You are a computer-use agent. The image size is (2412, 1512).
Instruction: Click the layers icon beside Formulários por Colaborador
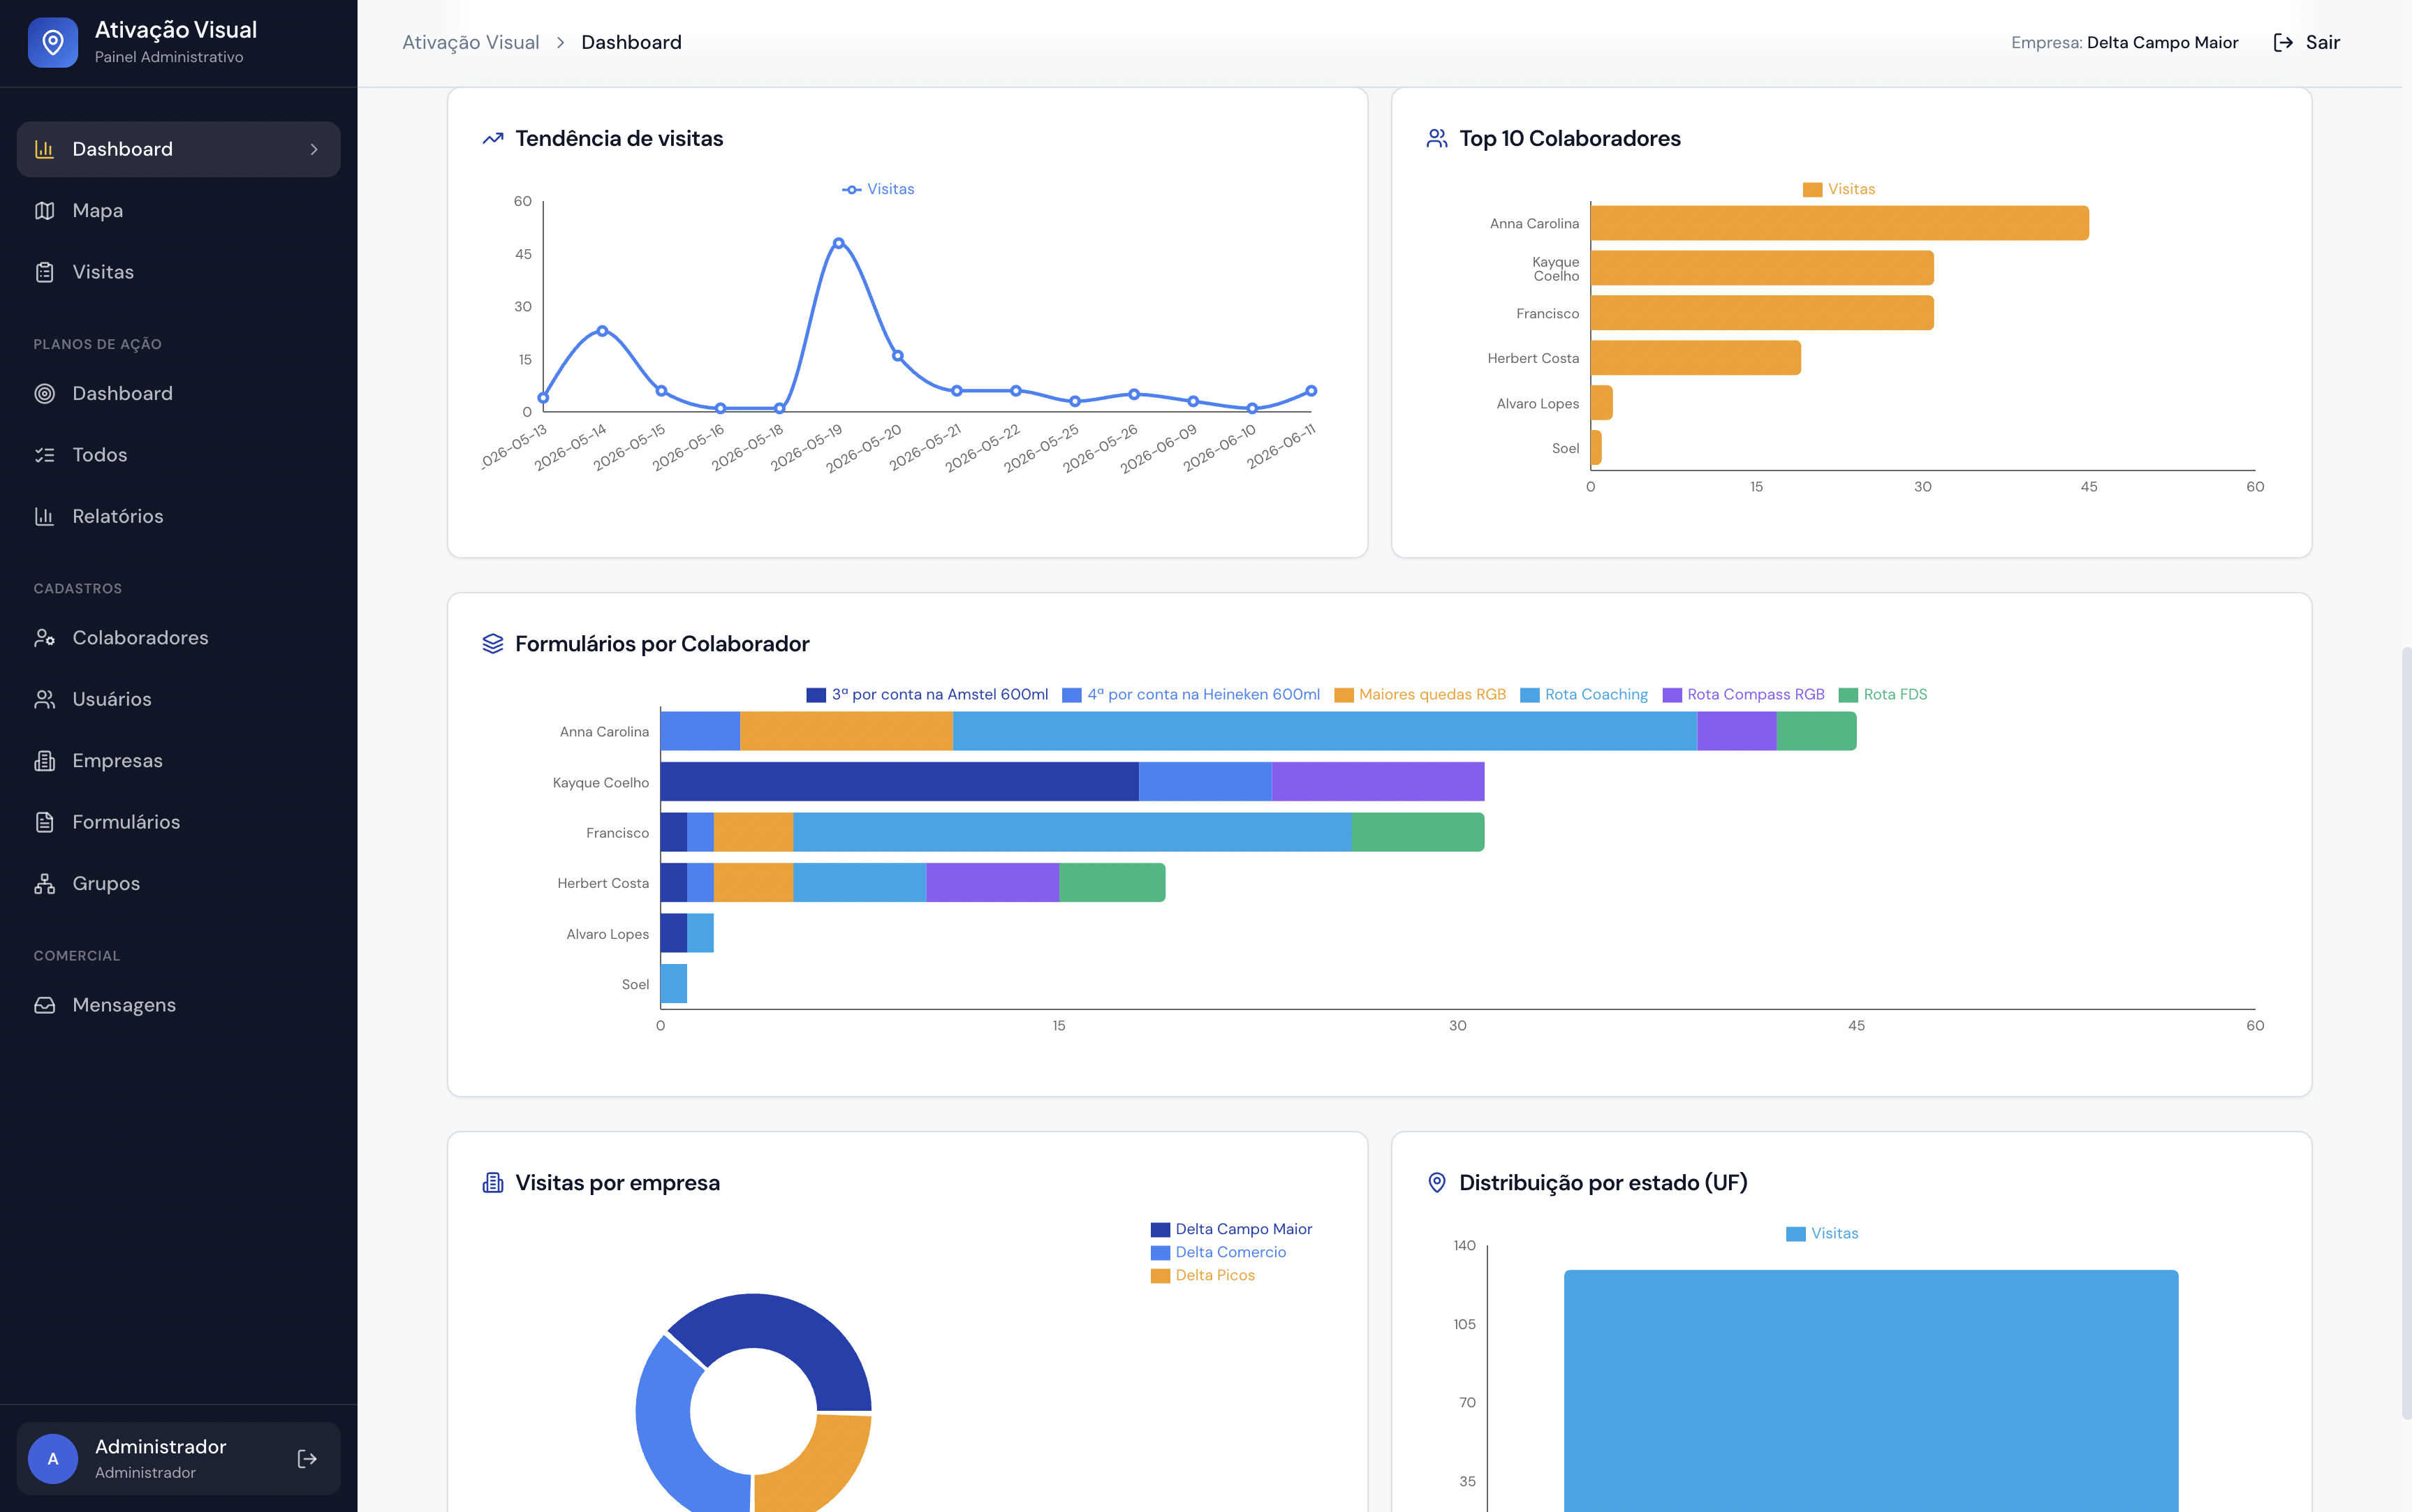(492, 644)
